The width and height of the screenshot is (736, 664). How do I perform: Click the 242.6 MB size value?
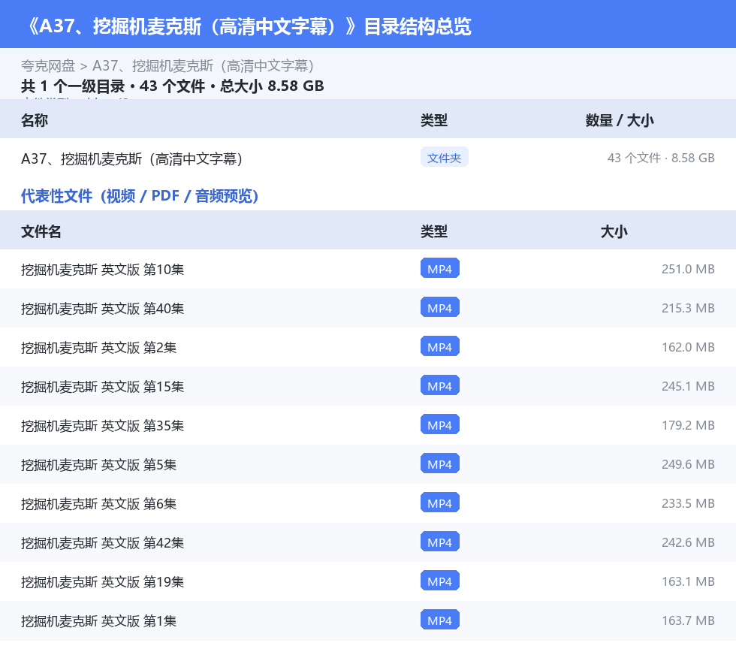(x=688, y=542)
